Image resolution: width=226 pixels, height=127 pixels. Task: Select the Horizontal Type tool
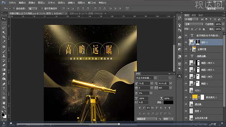pos(4,89)
